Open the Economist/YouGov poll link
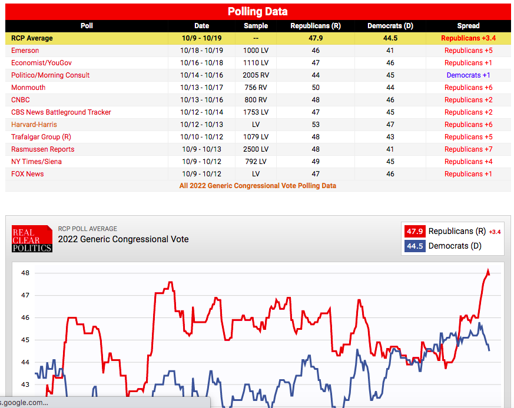 click(41, 63)
